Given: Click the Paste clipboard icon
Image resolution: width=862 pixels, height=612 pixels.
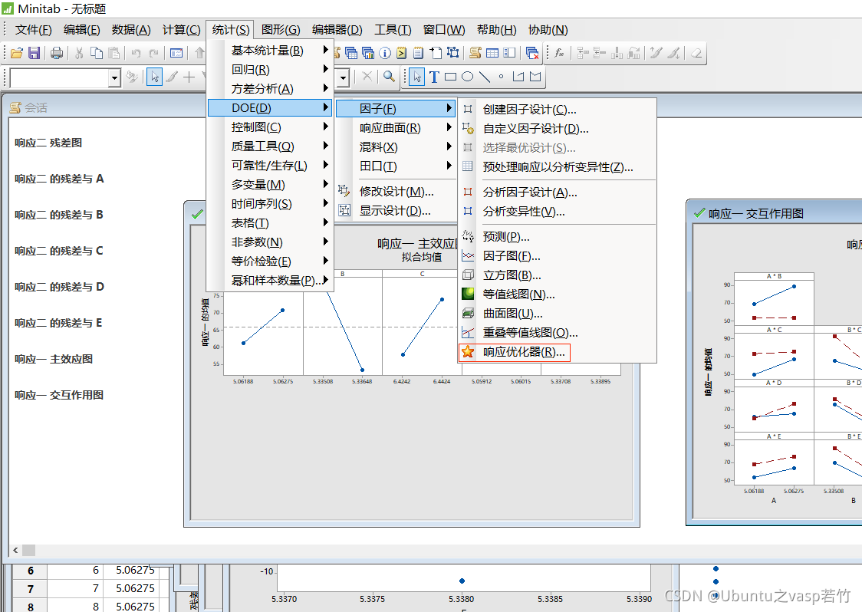Looking at the screenshot, I should [114, 53].
